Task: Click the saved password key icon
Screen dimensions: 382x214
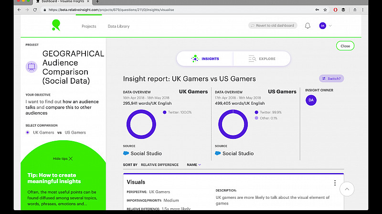Action: coord(317,10)
